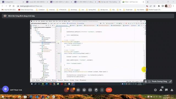The image size is (176, 99).
Task: Turn on the camera in Meet
Action: (72, 90)
